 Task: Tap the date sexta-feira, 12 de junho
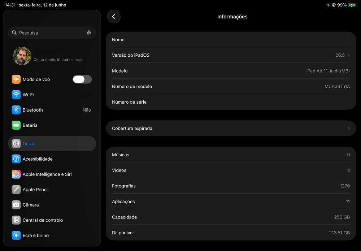pos(42,5)
